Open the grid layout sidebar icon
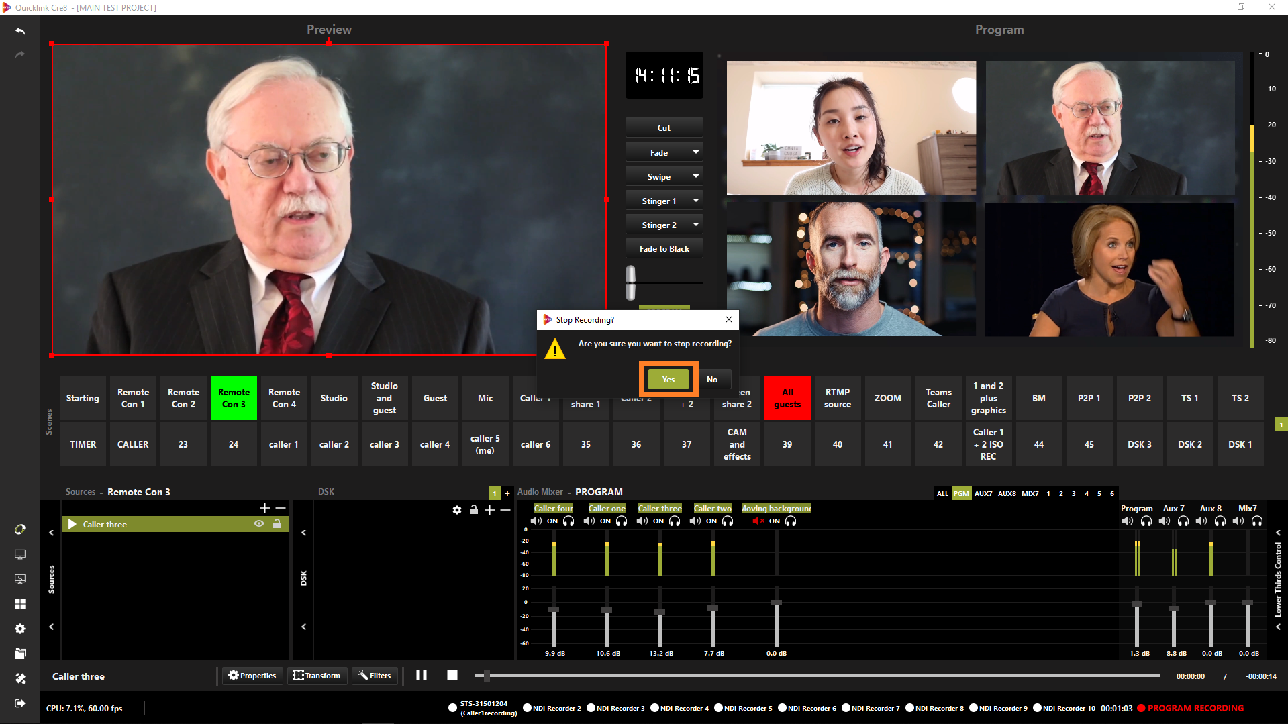This screenshot has width=1288, height=724. coord(20,604)
